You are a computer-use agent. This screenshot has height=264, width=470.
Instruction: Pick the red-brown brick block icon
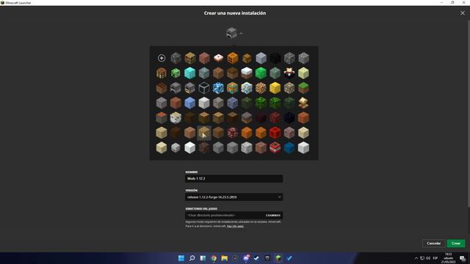[x=204, y=58]
